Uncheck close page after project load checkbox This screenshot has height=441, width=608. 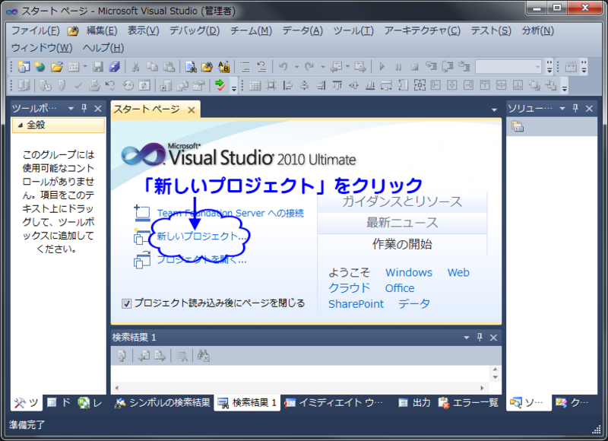(x=126, y=303)
